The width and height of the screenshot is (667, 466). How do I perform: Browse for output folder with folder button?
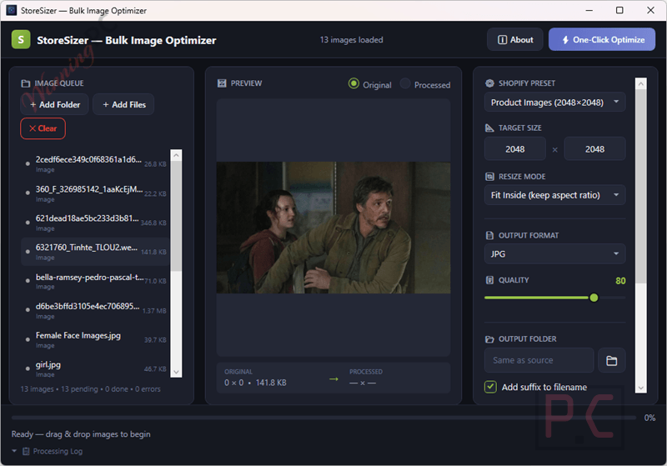click(612, 361)
